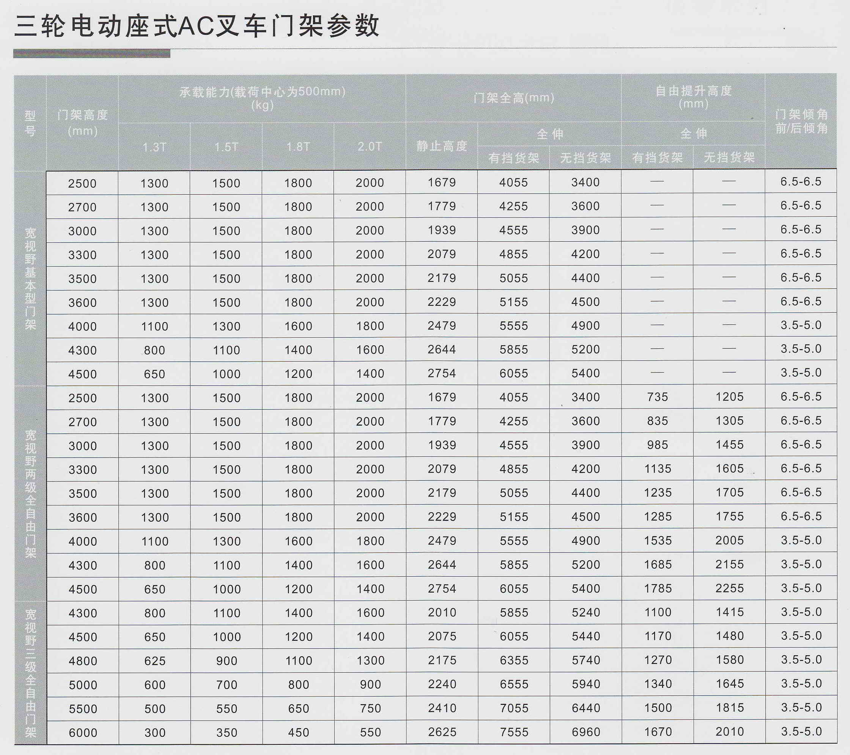Select the 门架倾角 前/后倾角 header

click(x=801, y=121)
